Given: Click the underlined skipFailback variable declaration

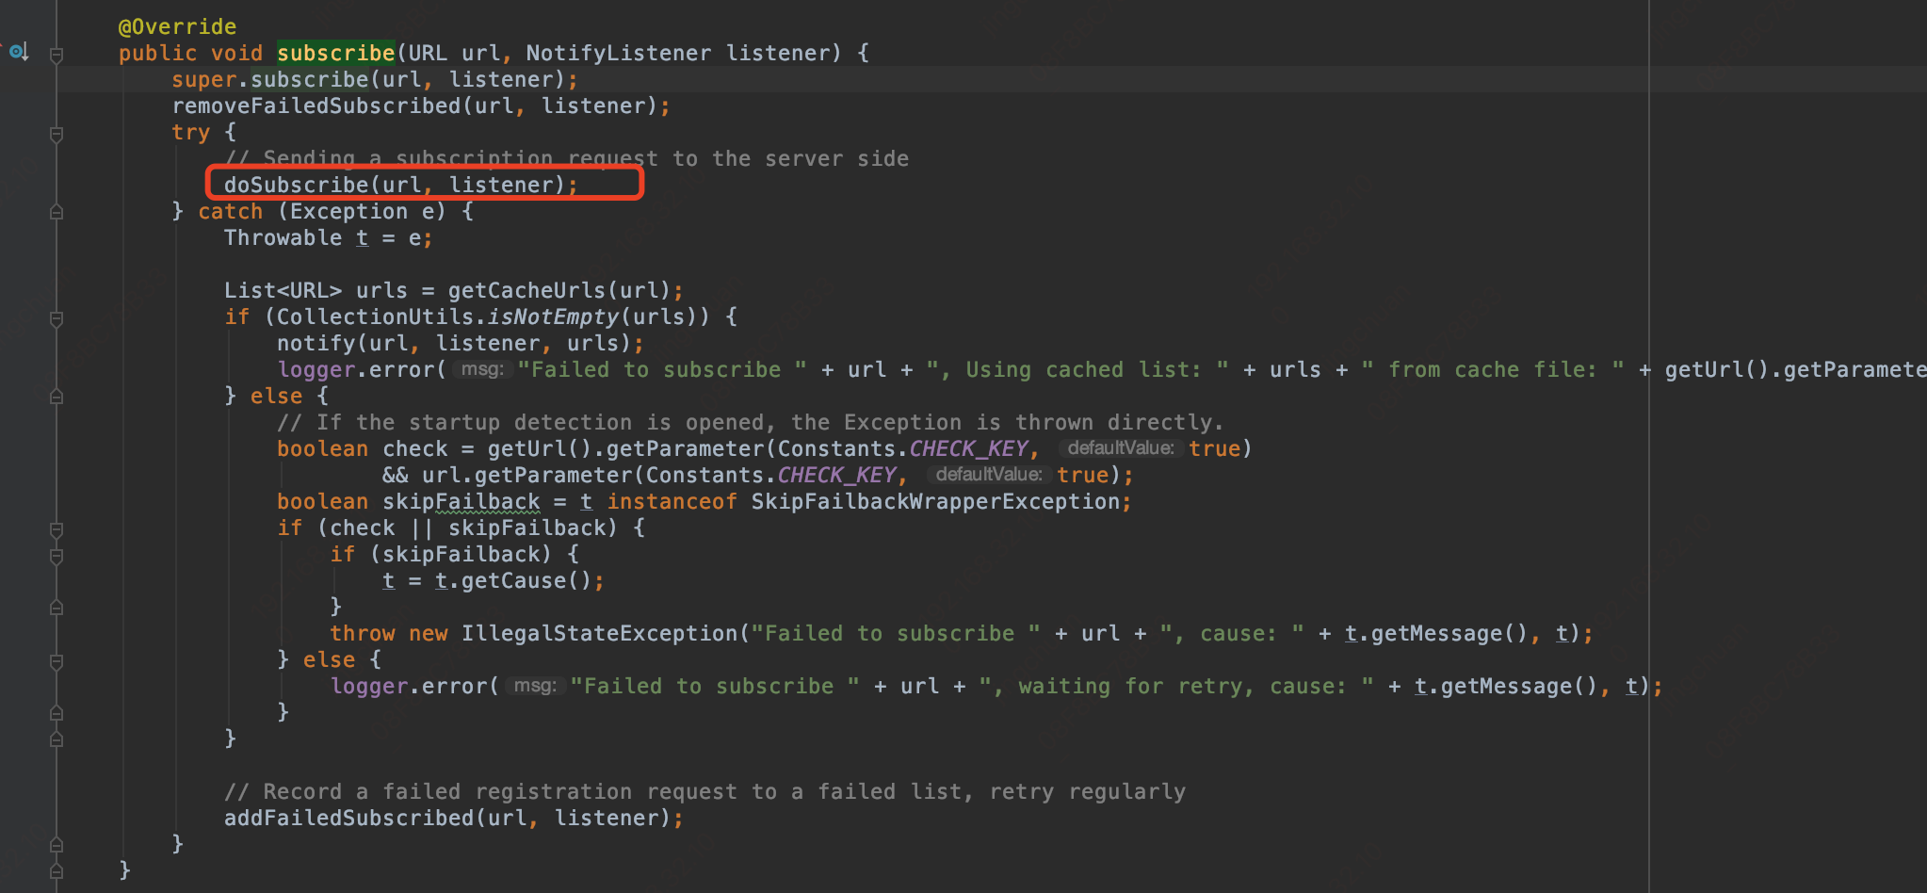Looking at the screenshot, I should [462, 501].
